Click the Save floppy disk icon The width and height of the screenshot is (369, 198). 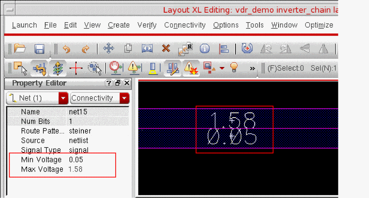pyautogui.click(x=39, y=49)
